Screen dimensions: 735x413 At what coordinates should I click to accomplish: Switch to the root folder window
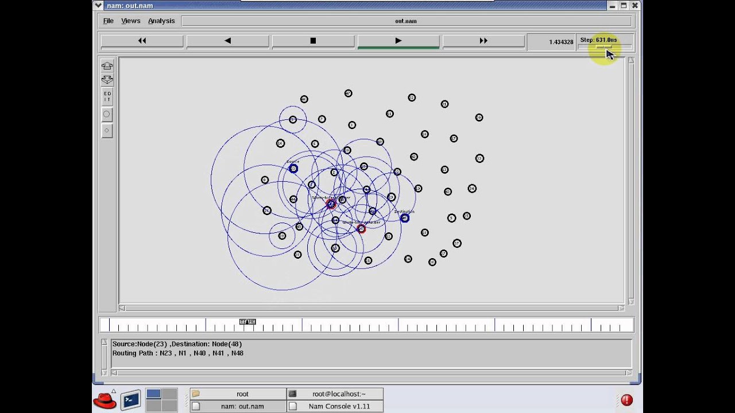pyautogui.click(x=238, y=394)
